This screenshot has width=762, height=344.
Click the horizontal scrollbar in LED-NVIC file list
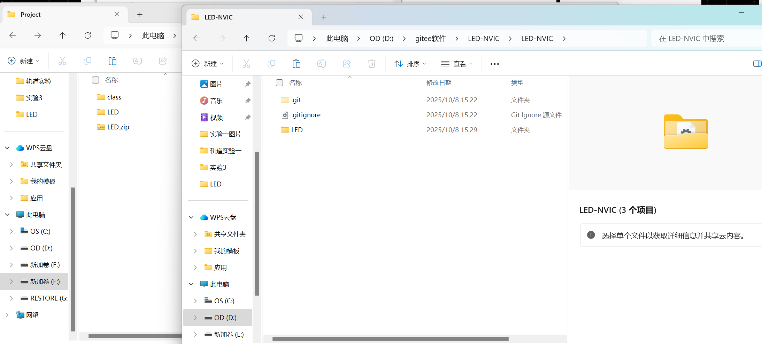pos(390,339)
